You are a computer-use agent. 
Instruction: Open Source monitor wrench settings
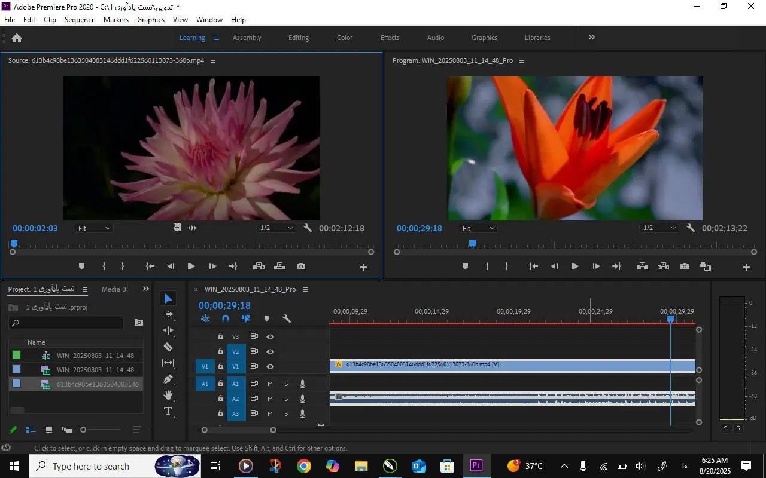click(308, 228)
